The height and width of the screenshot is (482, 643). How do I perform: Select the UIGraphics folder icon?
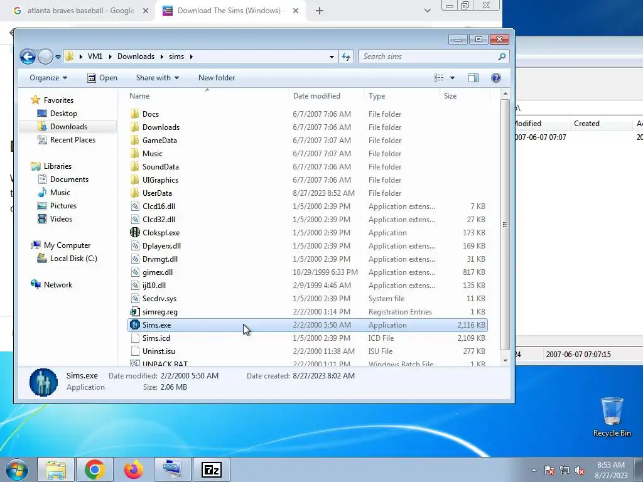click(134, 179)
